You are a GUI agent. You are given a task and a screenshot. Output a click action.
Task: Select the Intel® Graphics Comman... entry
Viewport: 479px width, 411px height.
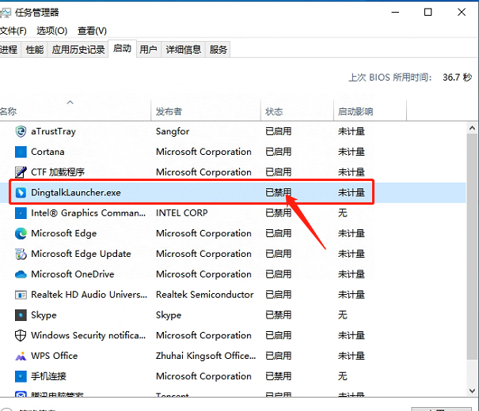(x=89, y=213)
